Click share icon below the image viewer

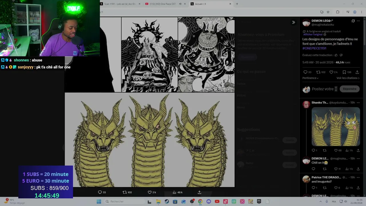click(199, 192)
